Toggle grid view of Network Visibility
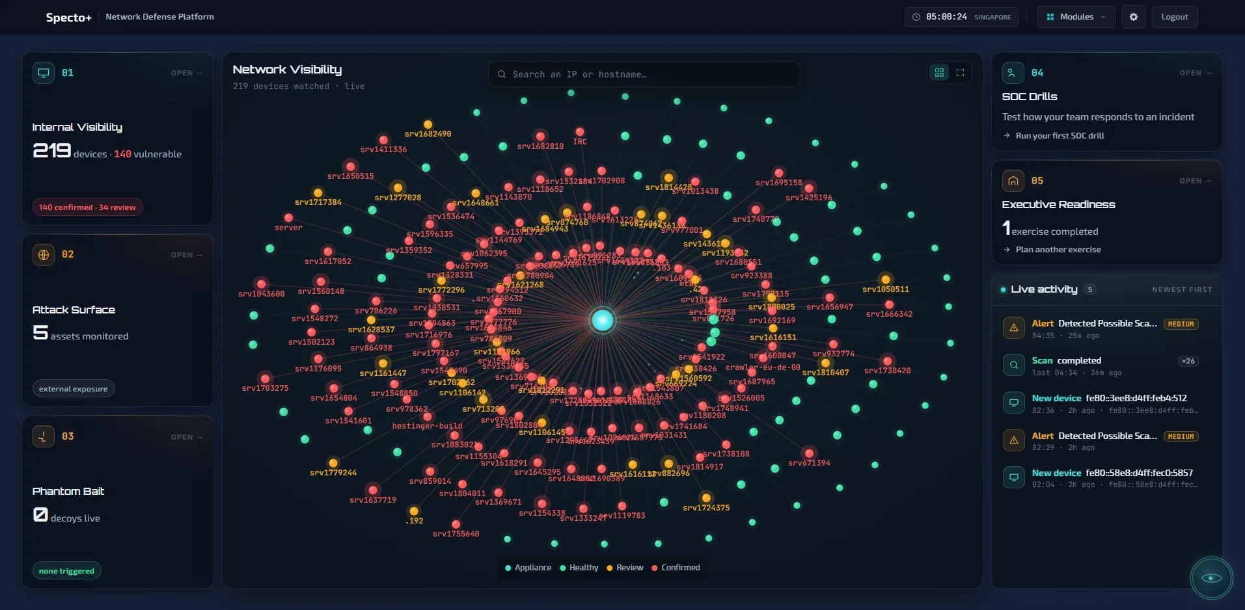1245x610 pixels. pyautogui.click(x=939, y=73)
